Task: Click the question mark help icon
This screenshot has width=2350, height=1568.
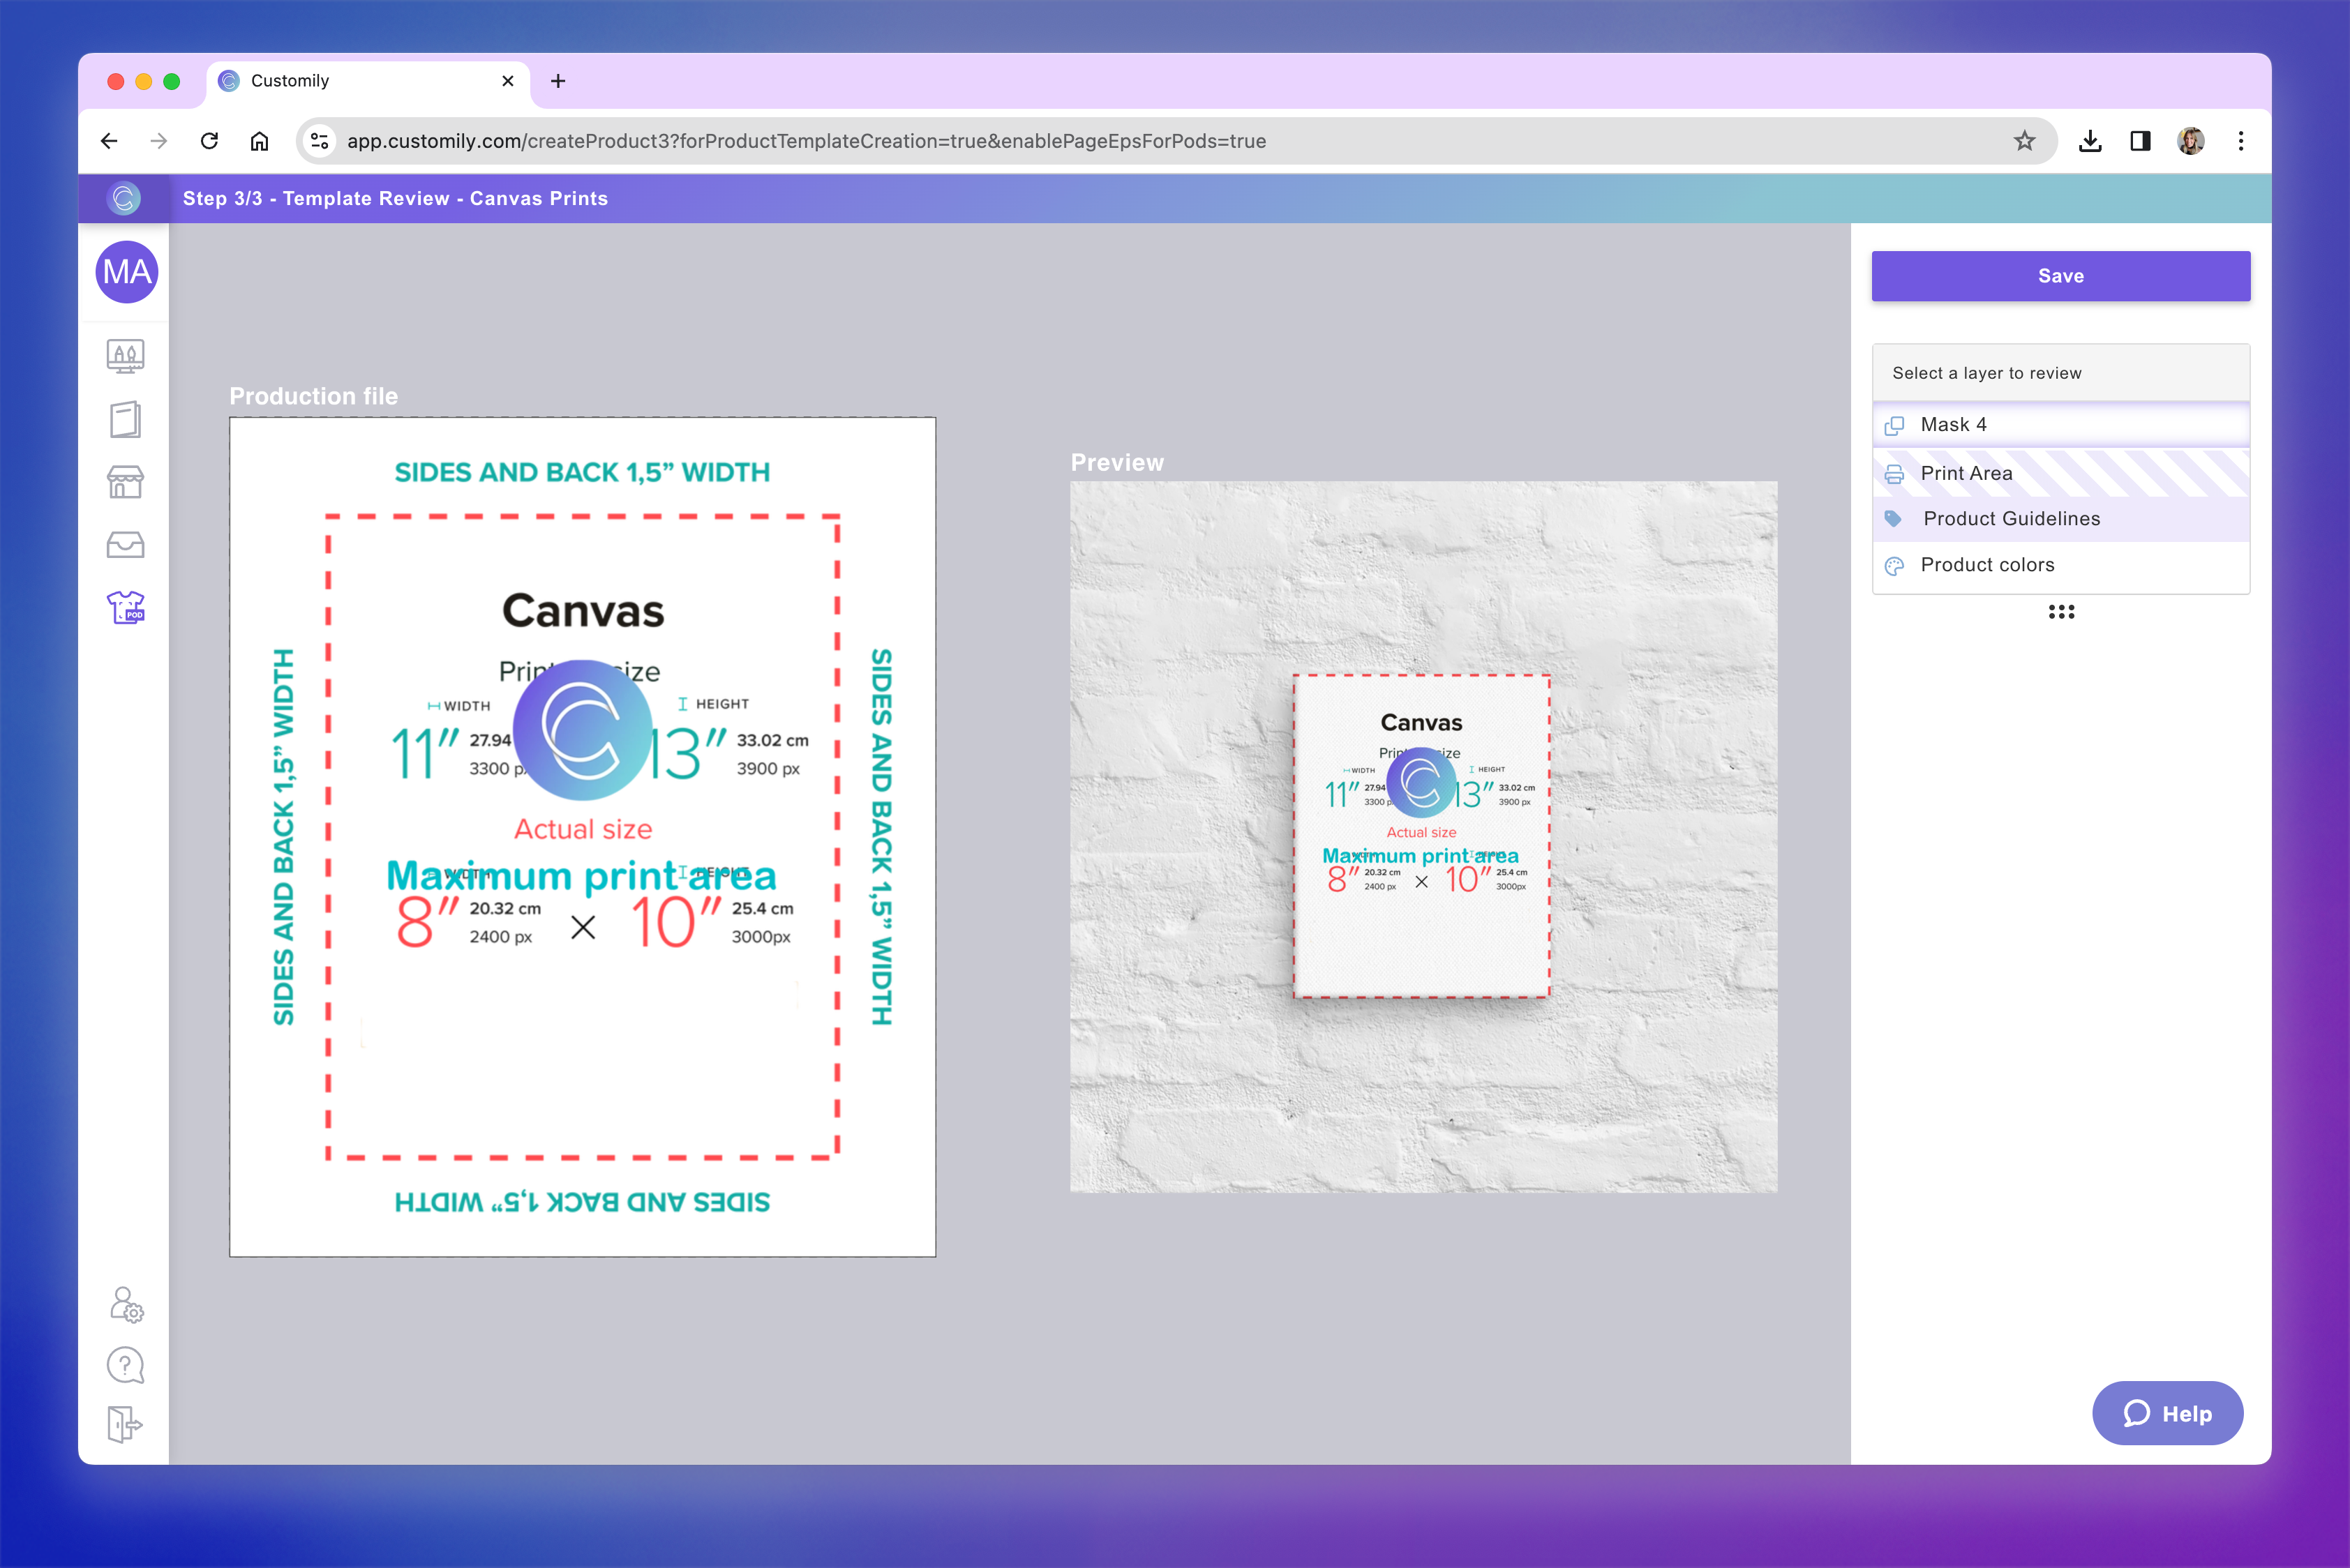Action: point(125,1365)
